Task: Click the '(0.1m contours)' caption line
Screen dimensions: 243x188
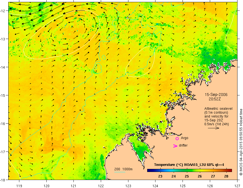Action: (216, 113)
